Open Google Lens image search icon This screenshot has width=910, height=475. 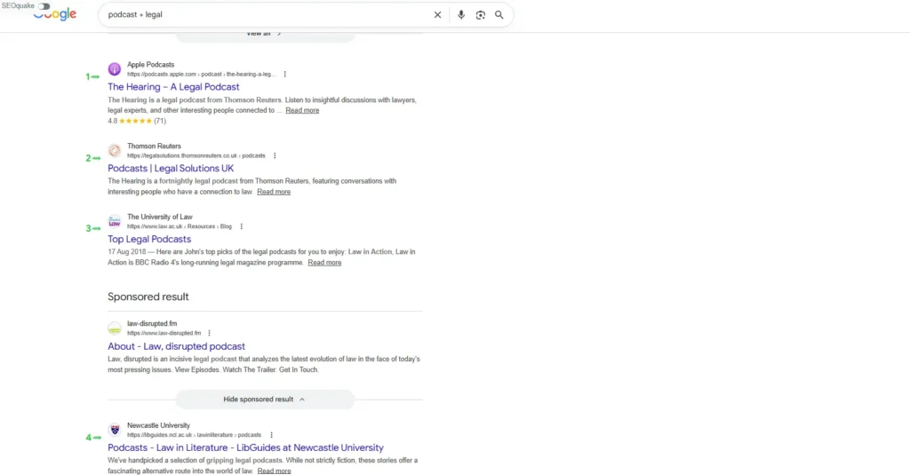coord(481,15)
